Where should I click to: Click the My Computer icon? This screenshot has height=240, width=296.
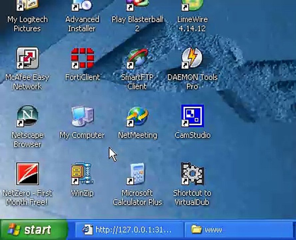[83, 116]
